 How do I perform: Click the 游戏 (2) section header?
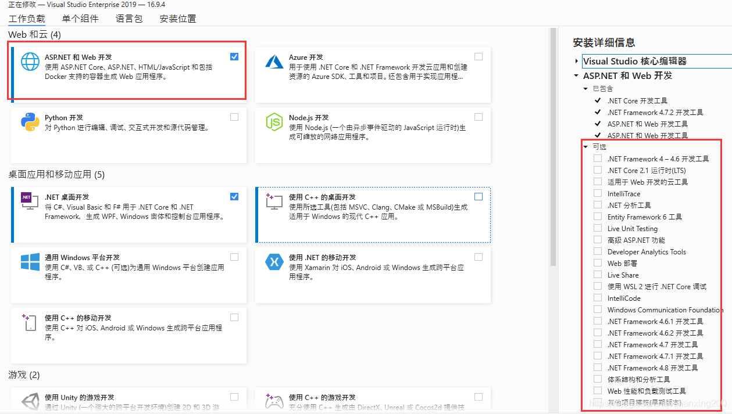(24, 375)
